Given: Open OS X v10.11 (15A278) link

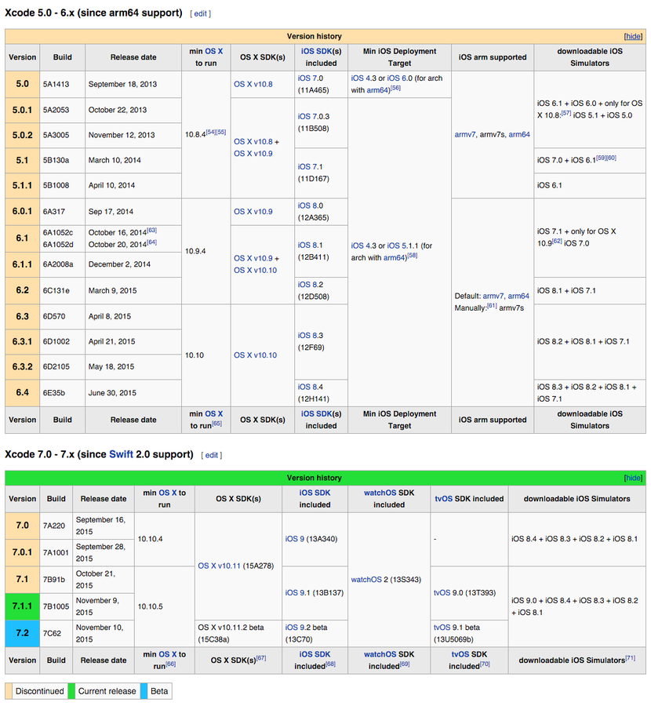Looking at the screenshot, I should pyautogui.click(x=220, y=566).
